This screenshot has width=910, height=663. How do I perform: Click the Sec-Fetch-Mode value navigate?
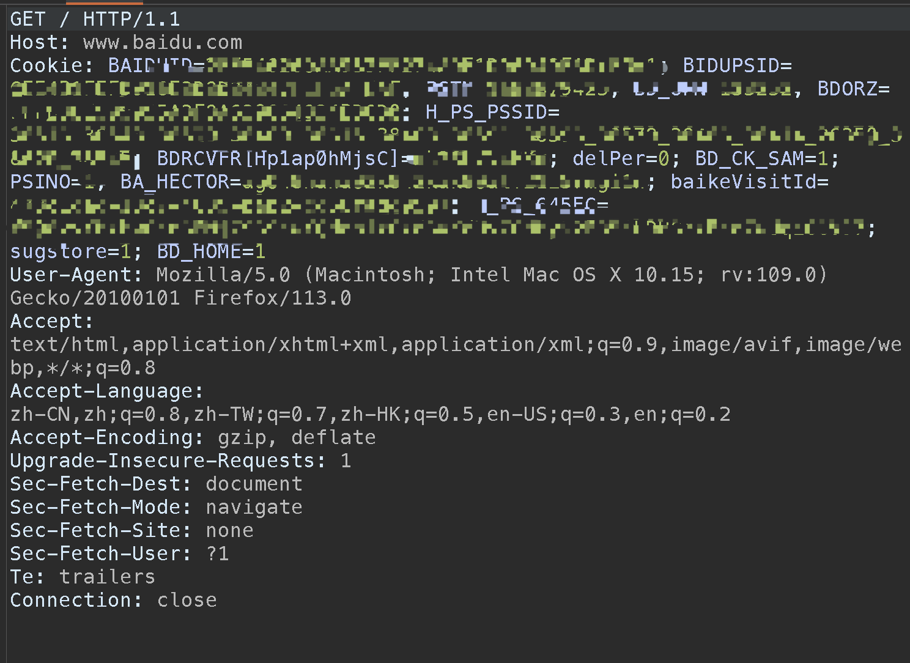(x=254, y=507)
